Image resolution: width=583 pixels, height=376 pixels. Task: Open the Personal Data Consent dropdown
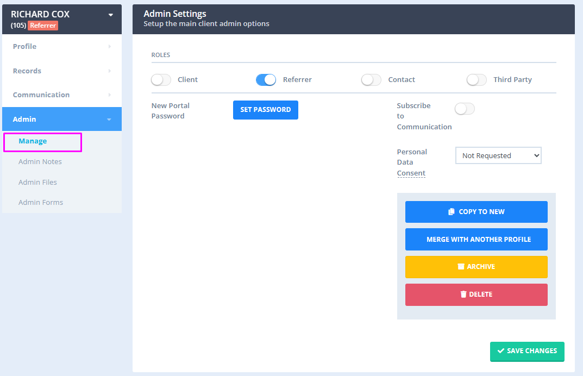[x=498, y=155]
